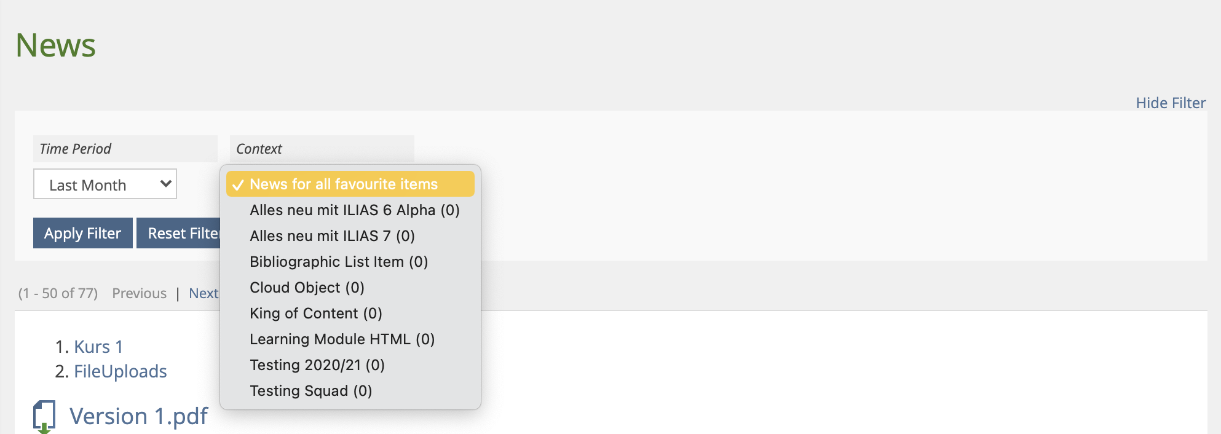Screen dimensions: 1221x434
Task: Pick 'Testing Squad' from the list
Action: (x=310, y=391)
